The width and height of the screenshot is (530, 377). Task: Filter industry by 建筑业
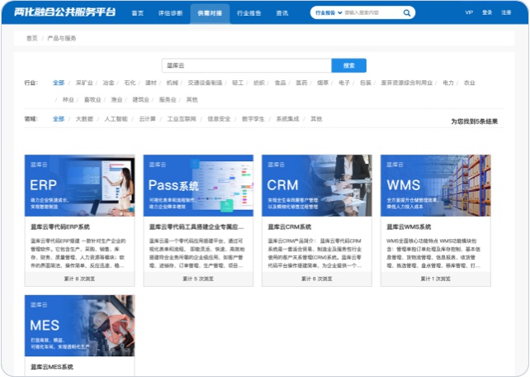click(x=140, y=99)
